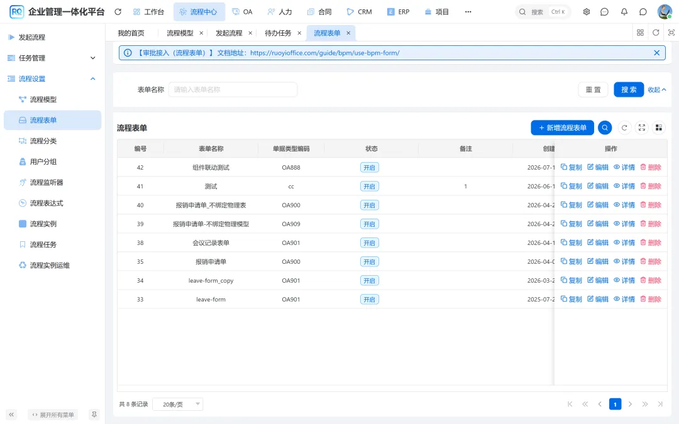679x424 pixels.
Task: Click 开启 status tag of row 42
Action: click(x=370, y=168)
